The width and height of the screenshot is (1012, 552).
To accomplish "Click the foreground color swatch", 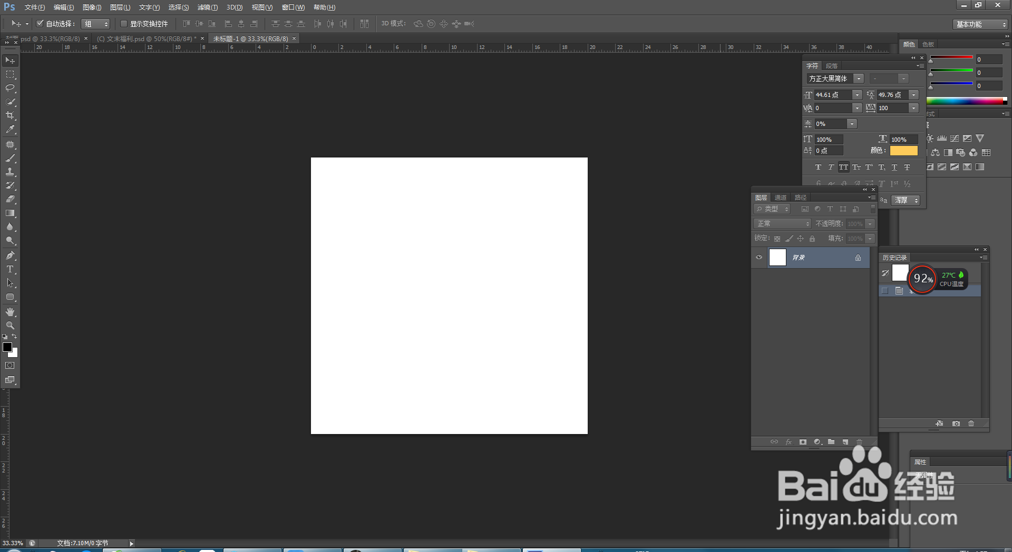I will click(x=7, y=347).
